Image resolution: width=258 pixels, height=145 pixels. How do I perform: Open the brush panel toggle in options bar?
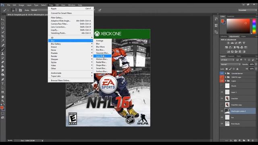click(21, 10)
